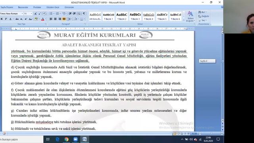Apply the Başlık 3 style

135,16
